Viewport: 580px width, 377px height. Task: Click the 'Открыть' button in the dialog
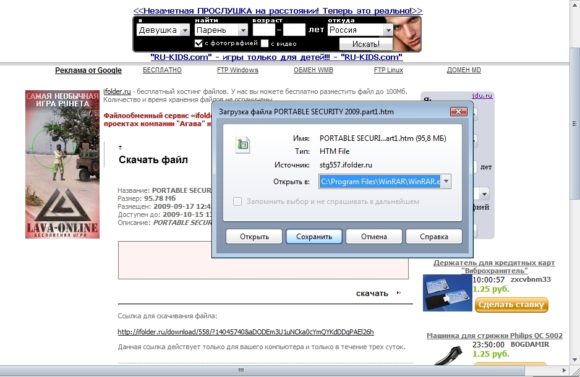click(x=254, y=237)
